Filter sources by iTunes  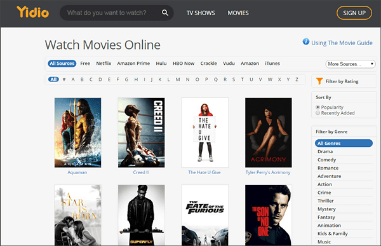pyautogui.click(x=272, y=64)
